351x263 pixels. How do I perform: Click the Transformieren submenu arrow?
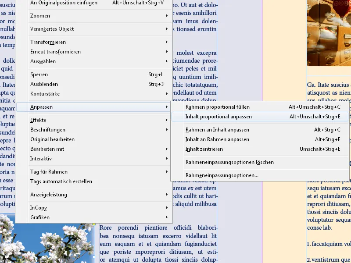(x=167, y=42)
